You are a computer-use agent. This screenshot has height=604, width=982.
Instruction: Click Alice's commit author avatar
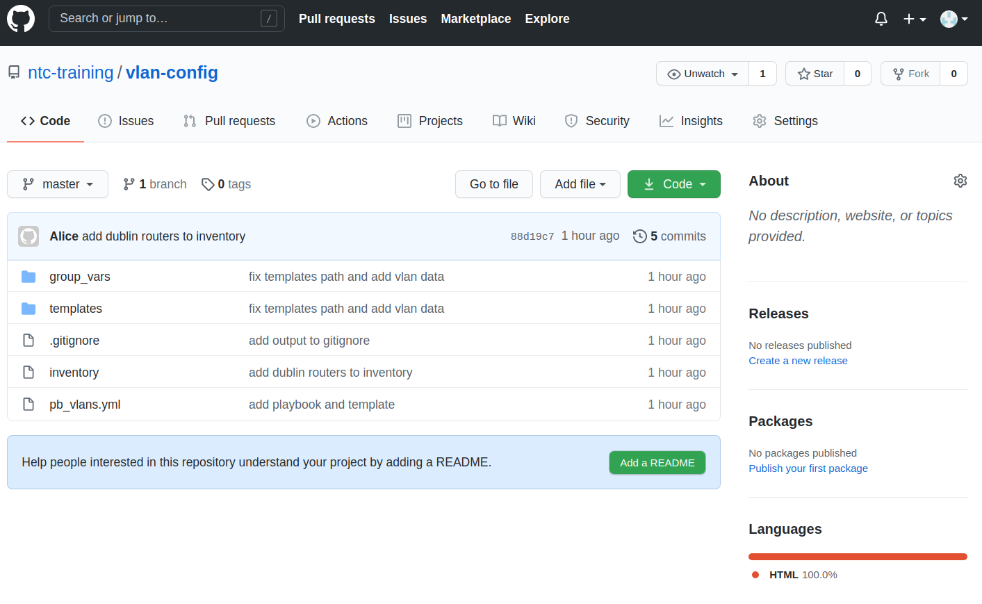pyautogui.click(x=28, y=236)
